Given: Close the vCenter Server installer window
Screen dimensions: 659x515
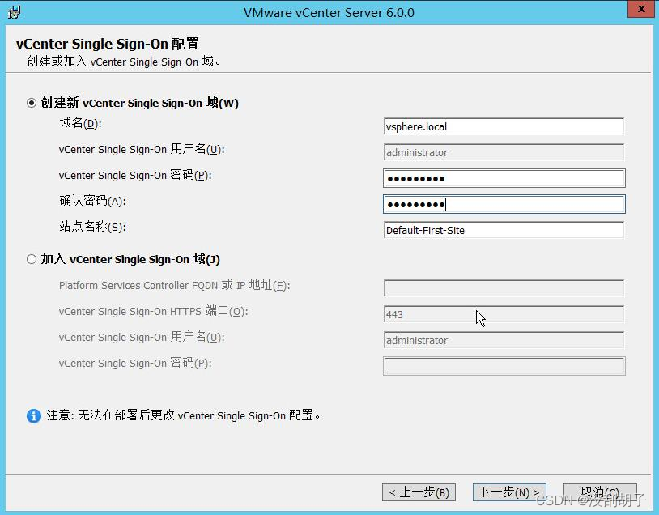Looking at the screenshot, I should (x=641, y=9).
